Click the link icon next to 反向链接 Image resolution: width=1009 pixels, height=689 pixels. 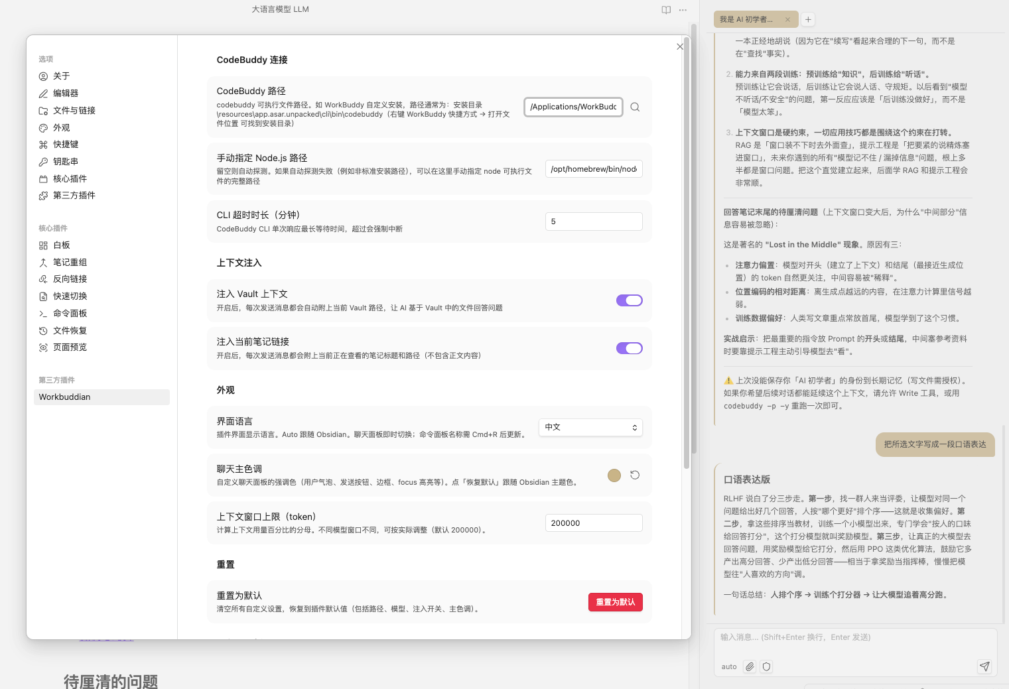(43, 279)
